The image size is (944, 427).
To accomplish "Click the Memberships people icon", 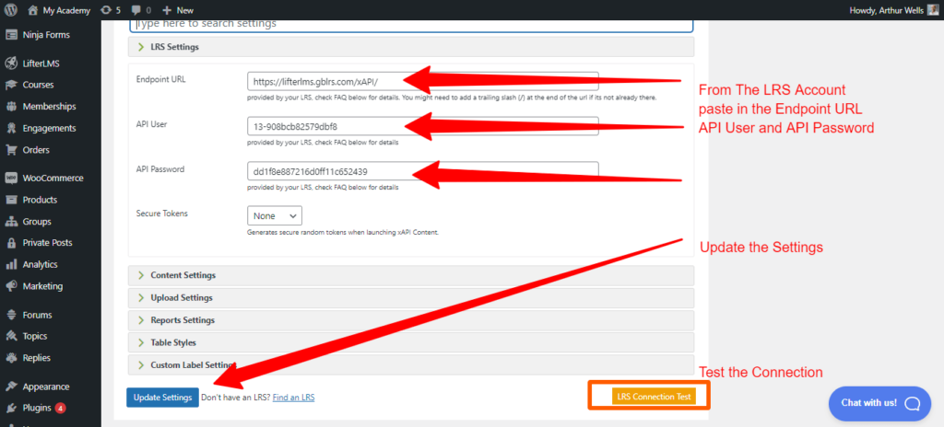I will 11,107.
